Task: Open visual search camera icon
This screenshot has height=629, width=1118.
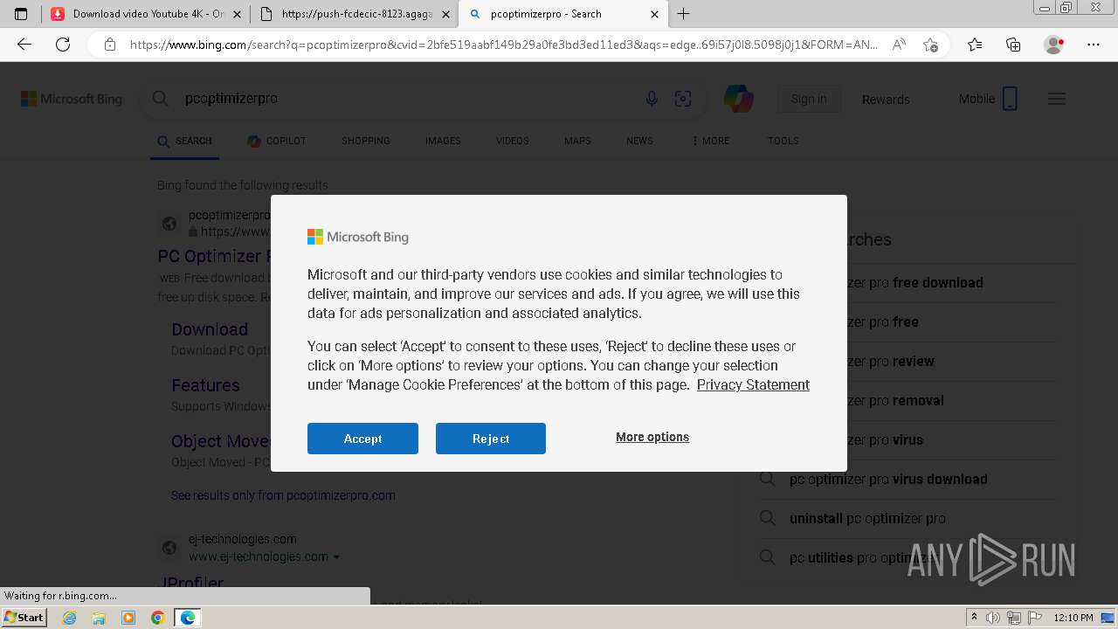Action: click(x=683, y=99)
